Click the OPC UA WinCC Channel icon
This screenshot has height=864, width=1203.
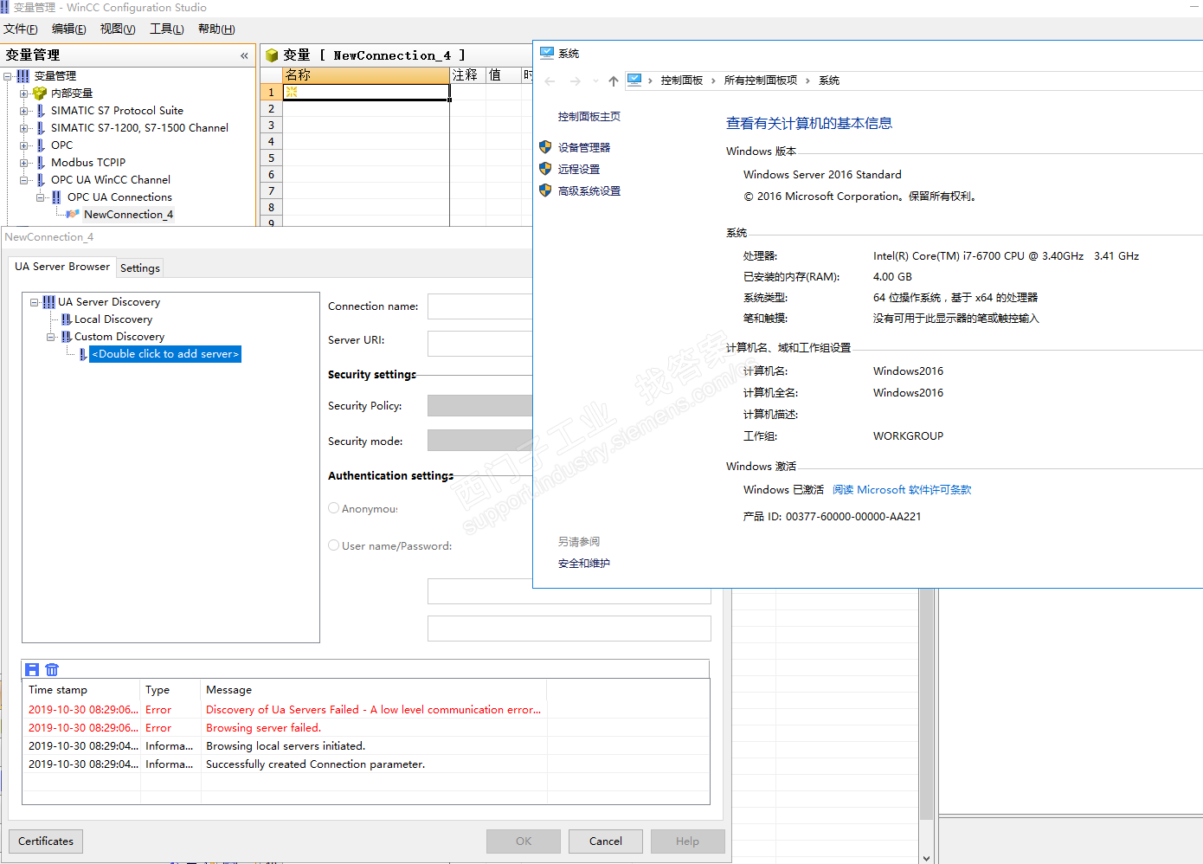41,180
